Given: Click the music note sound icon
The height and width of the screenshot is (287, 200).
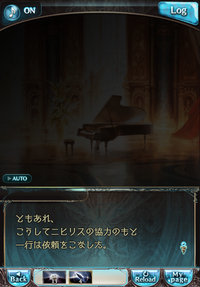Looking at the screenshot, I should point(12,12).
